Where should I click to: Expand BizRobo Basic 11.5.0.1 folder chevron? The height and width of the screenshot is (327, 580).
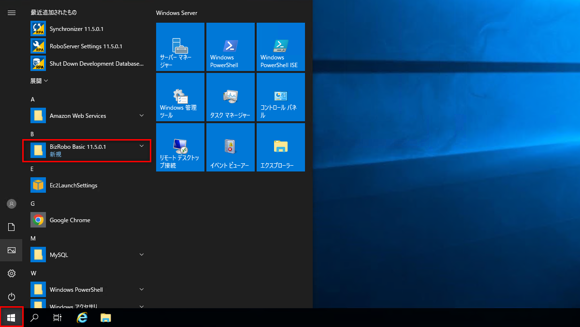tap(142, 145)
